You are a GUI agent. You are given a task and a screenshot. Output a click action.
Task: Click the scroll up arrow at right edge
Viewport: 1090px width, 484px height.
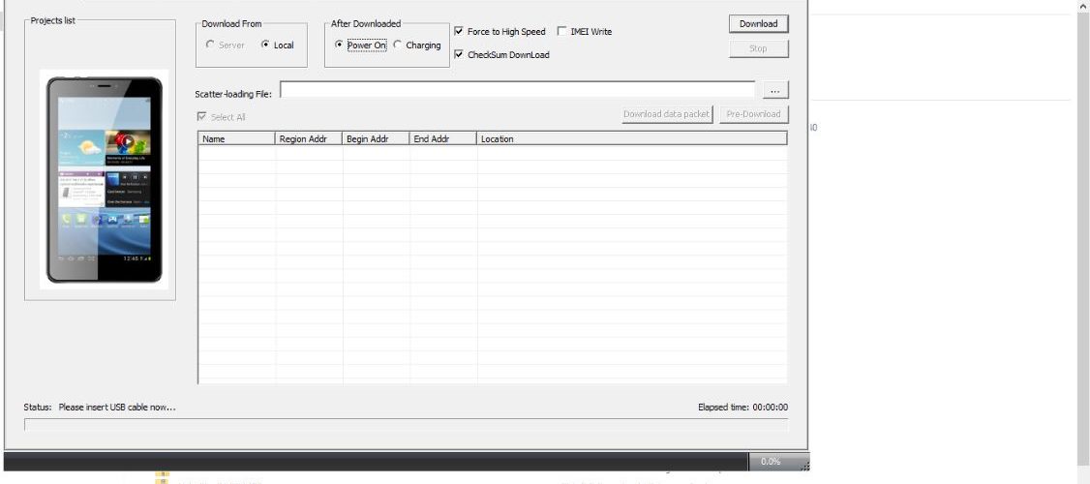tap(1082, 7)
